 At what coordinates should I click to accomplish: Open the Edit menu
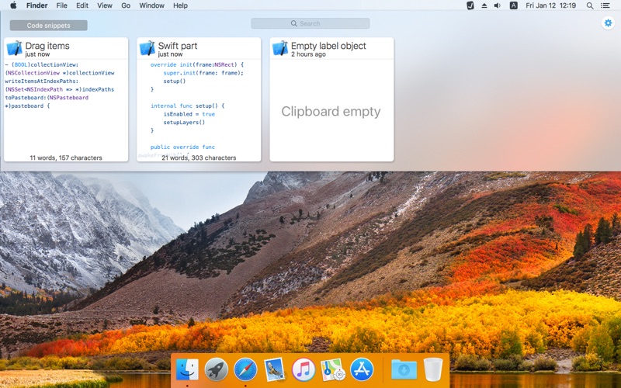[82, 5]
